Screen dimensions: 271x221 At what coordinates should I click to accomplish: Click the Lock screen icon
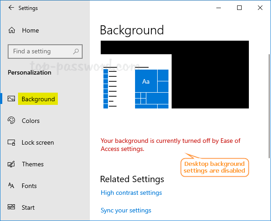[12, 142]
